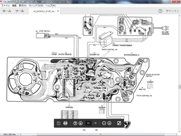This screenshot has height=136, width=181.
Task: Click the scroll right arrow at bottom
Action: click(x=176, y=134)
